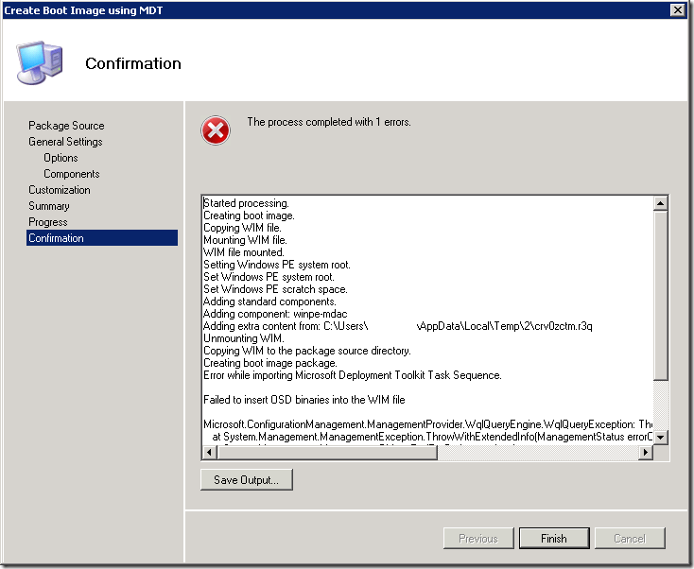
Task: Click 'Adding standard components.' line
Action: (269, 302)
